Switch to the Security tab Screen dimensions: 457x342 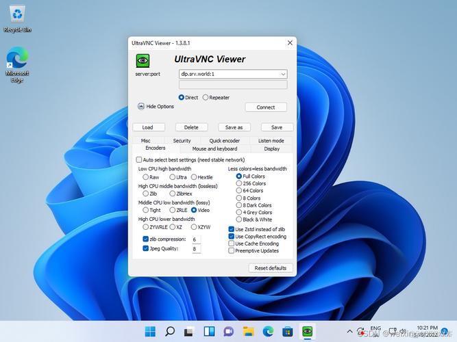pos(182,141)
